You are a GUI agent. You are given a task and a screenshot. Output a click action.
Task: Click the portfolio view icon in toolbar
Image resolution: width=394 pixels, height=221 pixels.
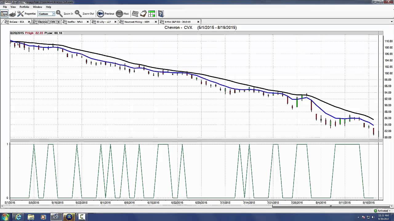4,14
